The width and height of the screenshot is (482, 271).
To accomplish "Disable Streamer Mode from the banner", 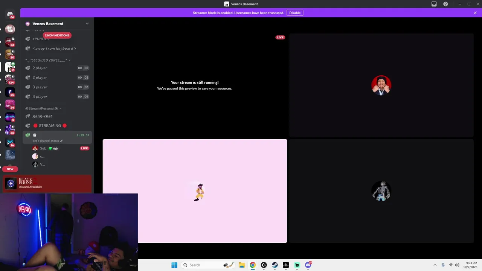I will [x=295, y=13].
